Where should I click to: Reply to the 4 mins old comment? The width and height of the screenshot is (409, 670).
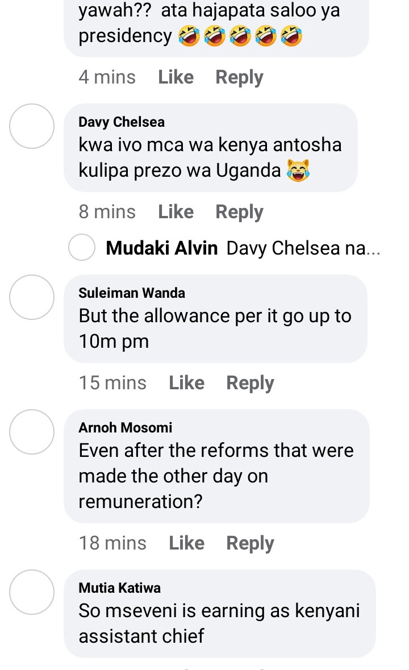[239, 77]
